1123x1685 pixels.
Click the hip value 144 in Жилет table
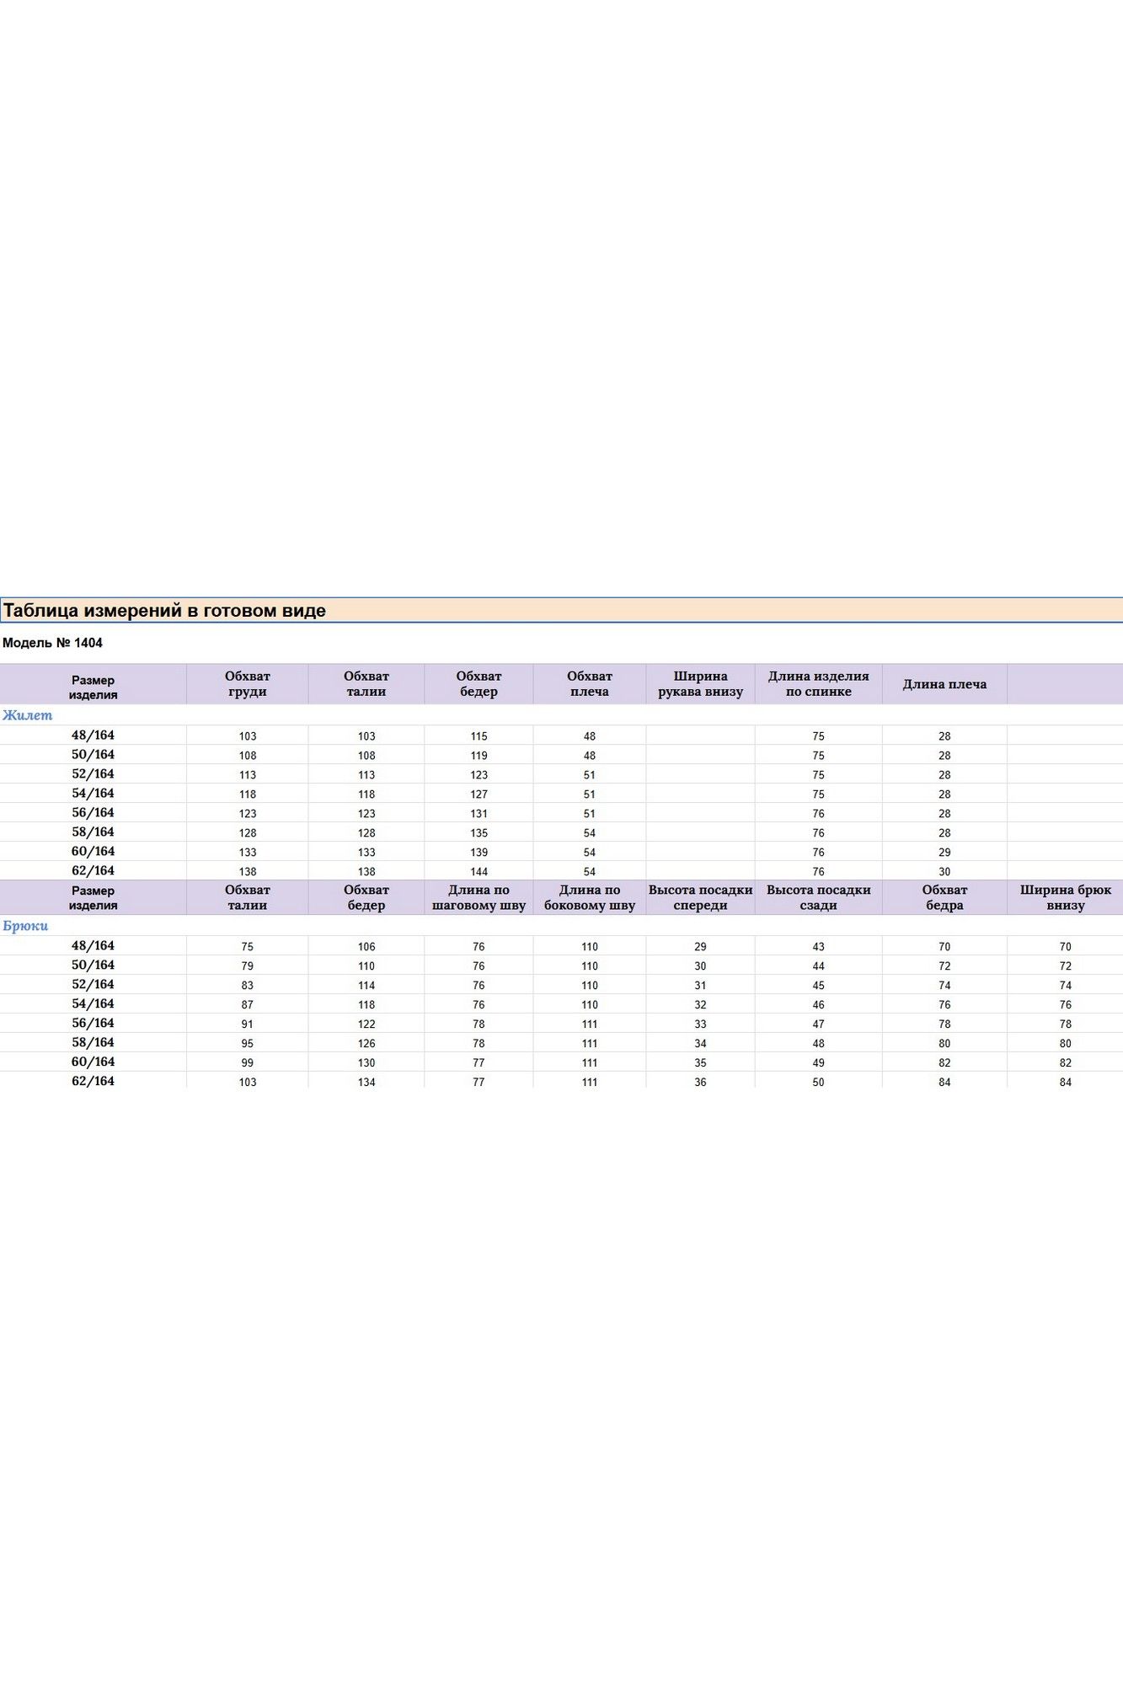click(479, 872)
